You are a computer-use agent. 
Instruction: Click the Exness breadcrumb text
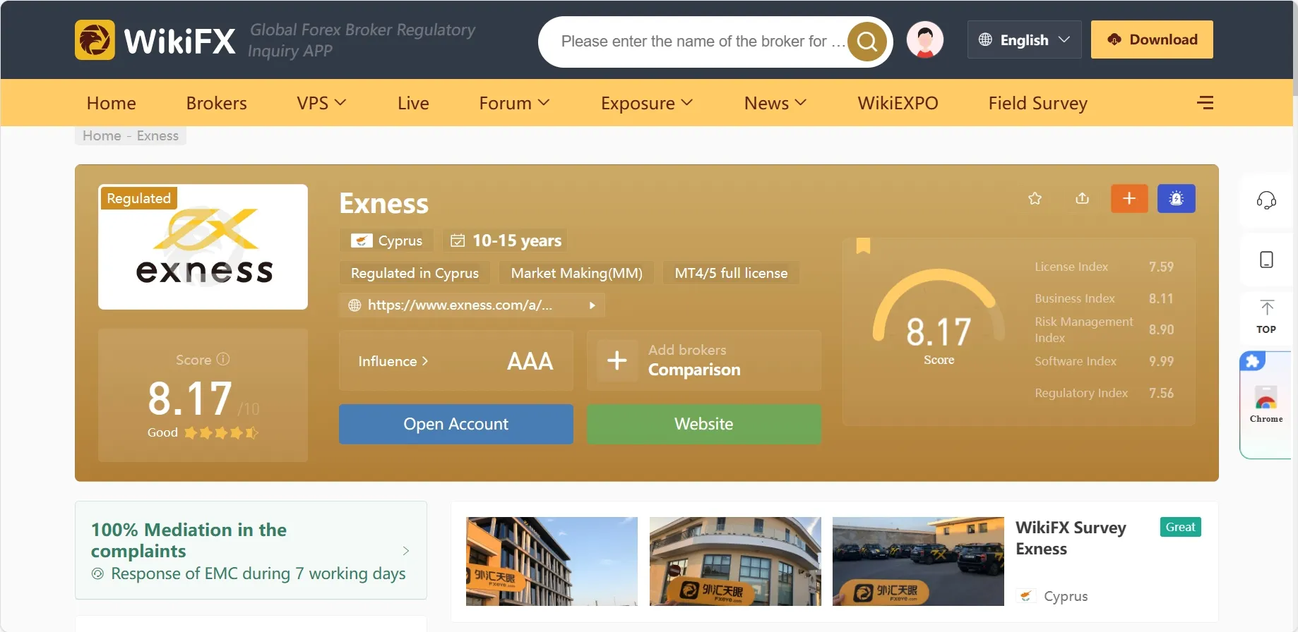click(x=157, y=135)
